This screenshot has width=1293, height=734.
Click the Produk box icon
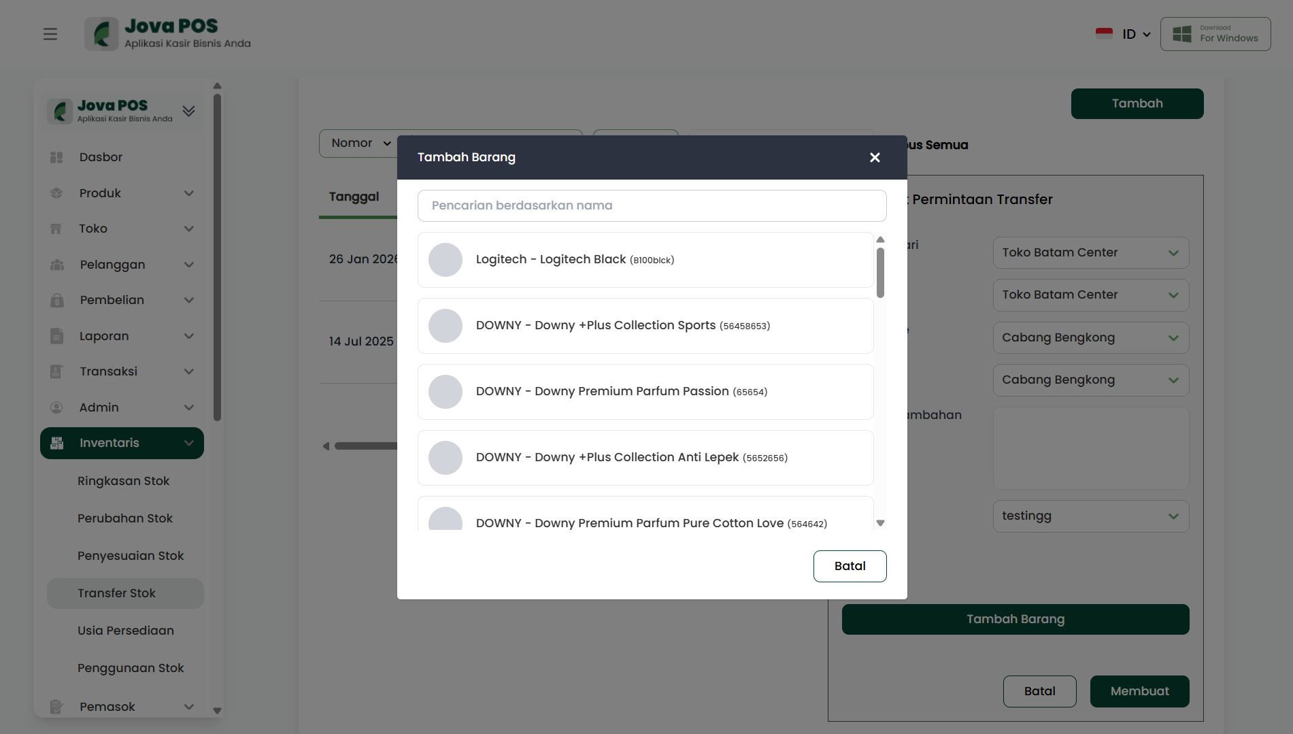(56, 193)
